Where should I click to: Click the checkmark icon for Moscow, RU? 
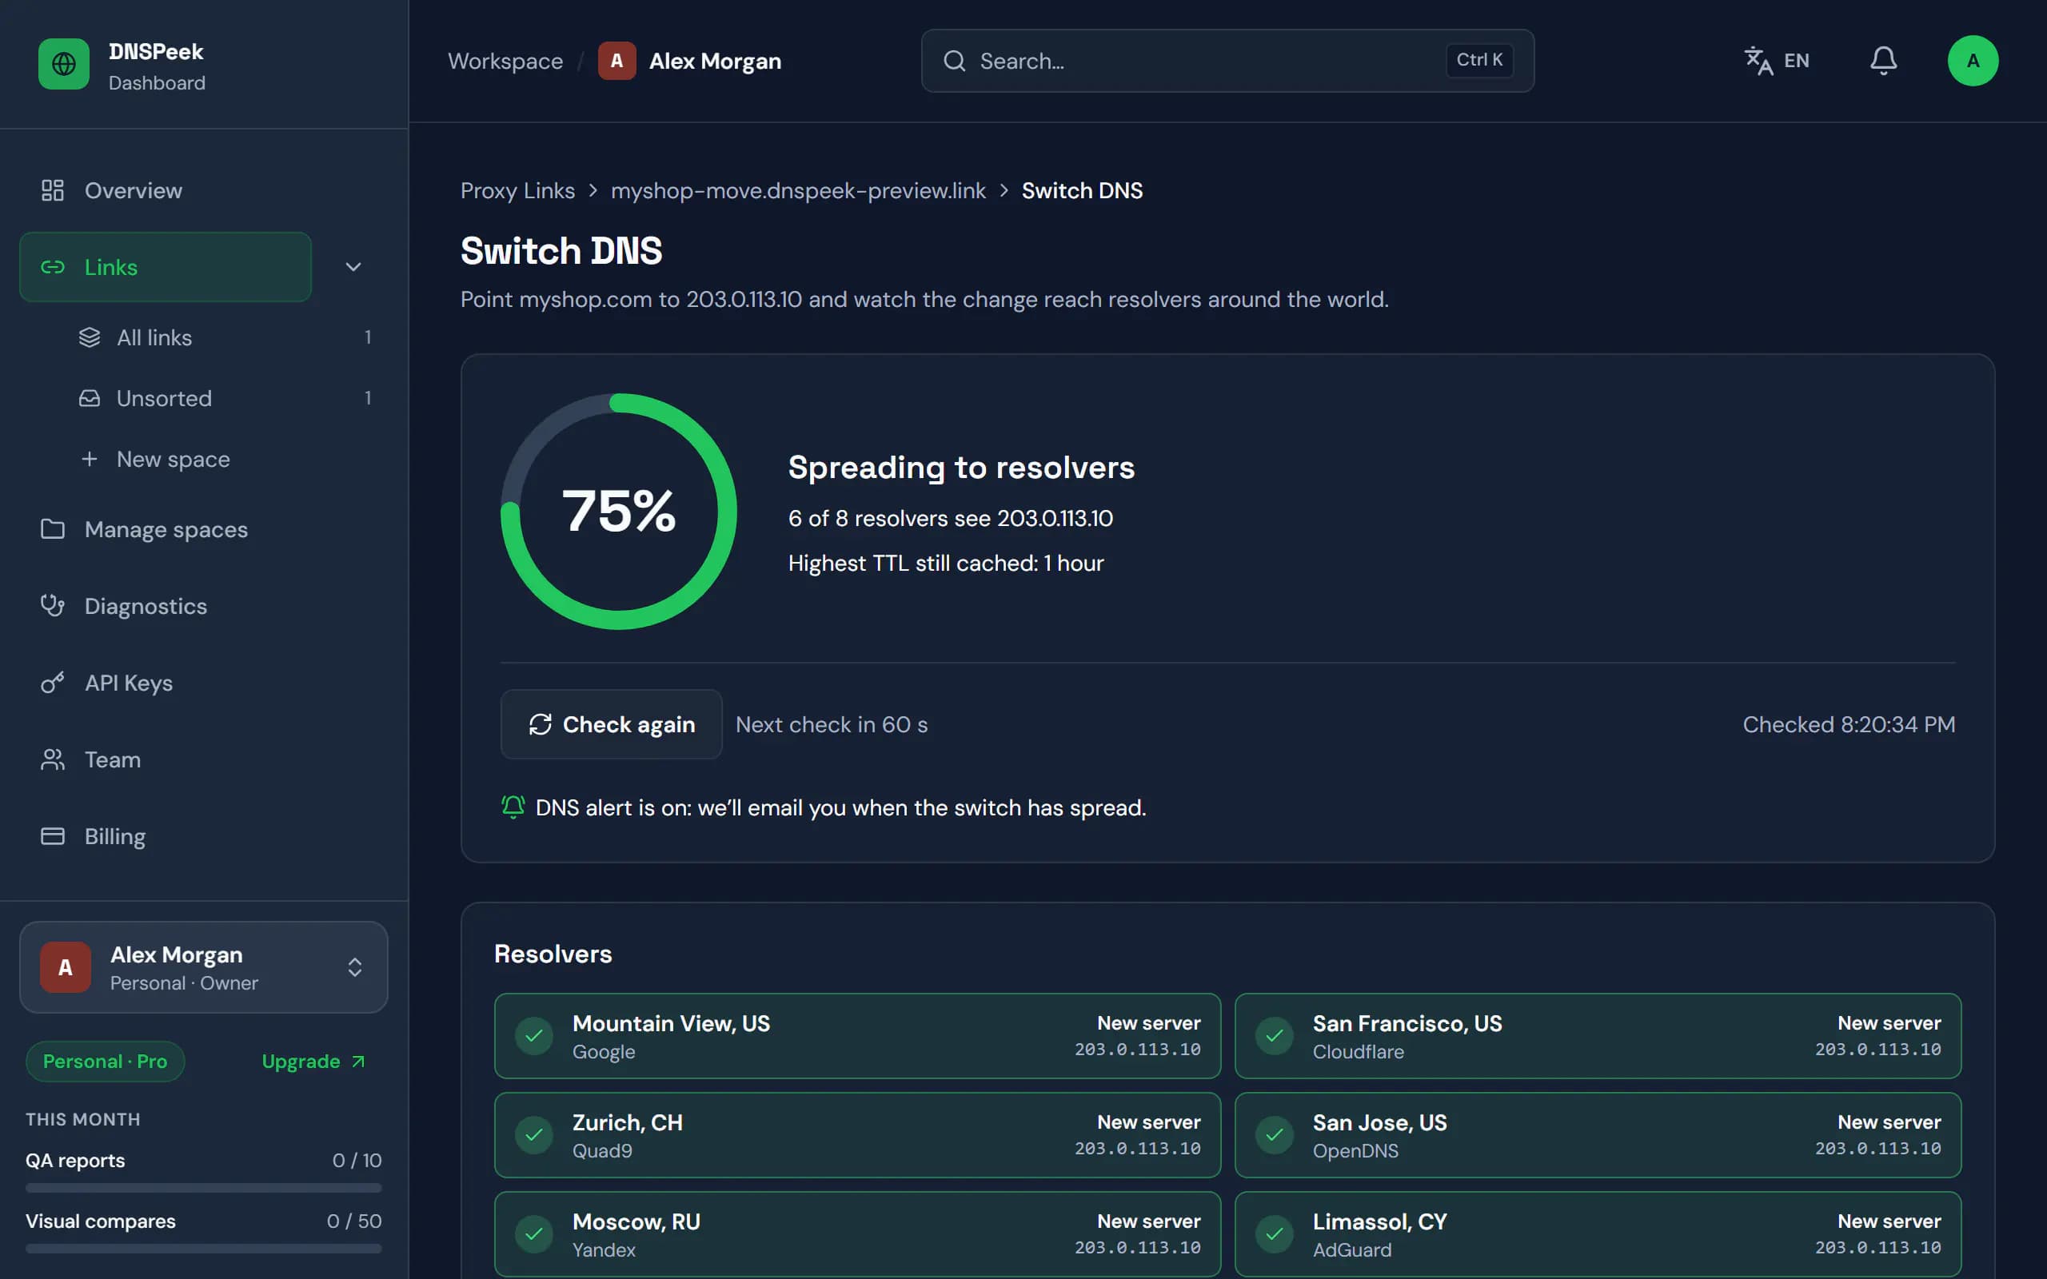tap(534, 1234)
